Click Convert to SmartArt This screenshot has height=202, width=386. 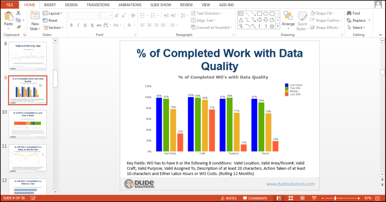tap(212, 28)
